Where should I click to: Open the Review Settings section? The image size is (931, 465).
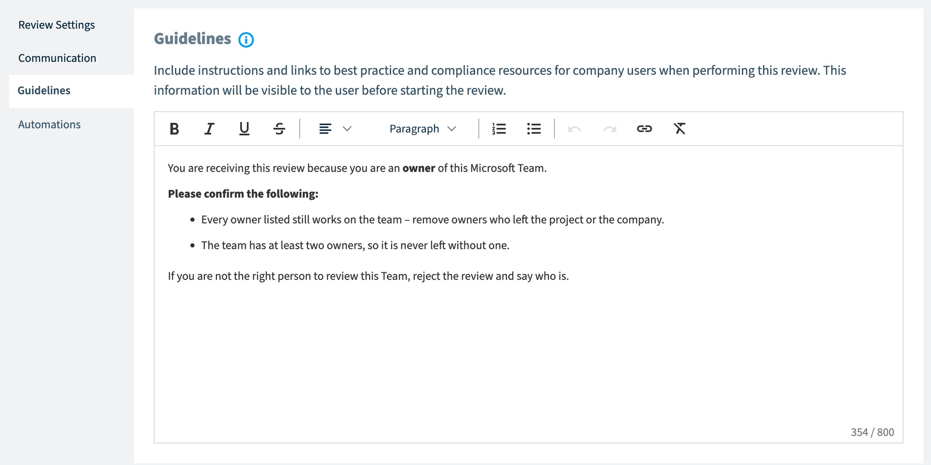(x=56, y=25)
